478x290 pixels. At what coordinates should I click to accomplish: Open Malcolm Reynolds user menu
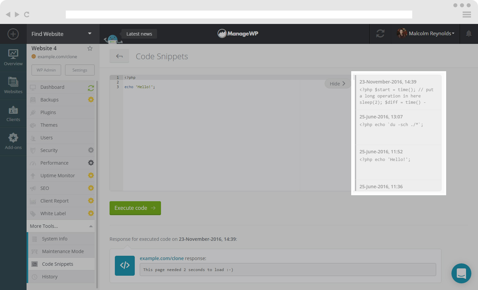(426, 34)
